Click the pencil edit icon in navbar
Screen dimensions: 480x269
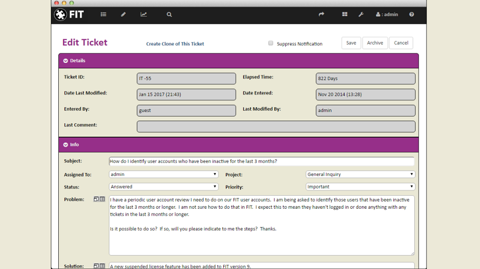pos(123,15)
